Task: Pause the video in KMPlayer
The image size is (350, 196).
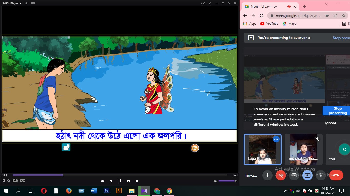Action: (119, 181)
